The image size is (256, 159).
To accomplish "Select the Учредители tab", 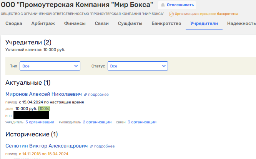I will click(x=204, y=23).
